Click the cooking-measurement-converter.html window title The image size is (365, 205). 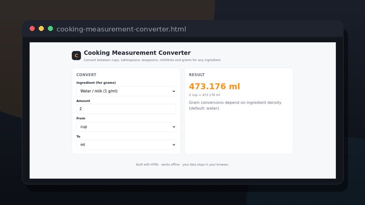click(121, 29)
